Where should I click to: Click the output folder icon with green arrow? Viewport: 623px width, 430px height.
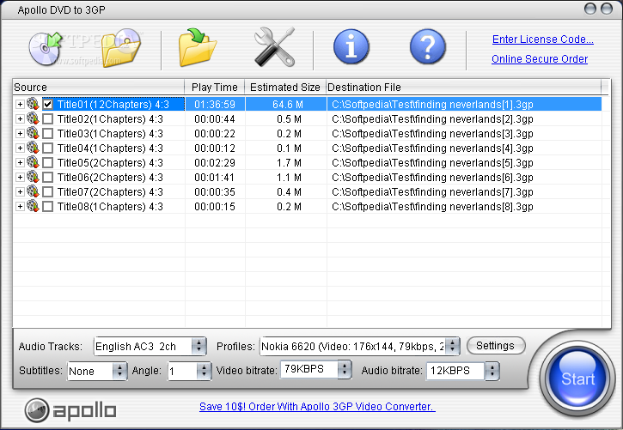(198, 47)
